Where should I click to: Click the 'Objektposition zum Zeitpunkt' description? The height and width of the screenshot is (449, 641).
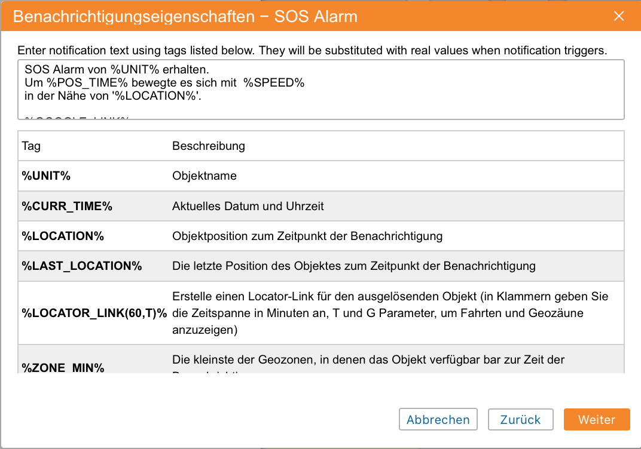(x=307, y=236)
